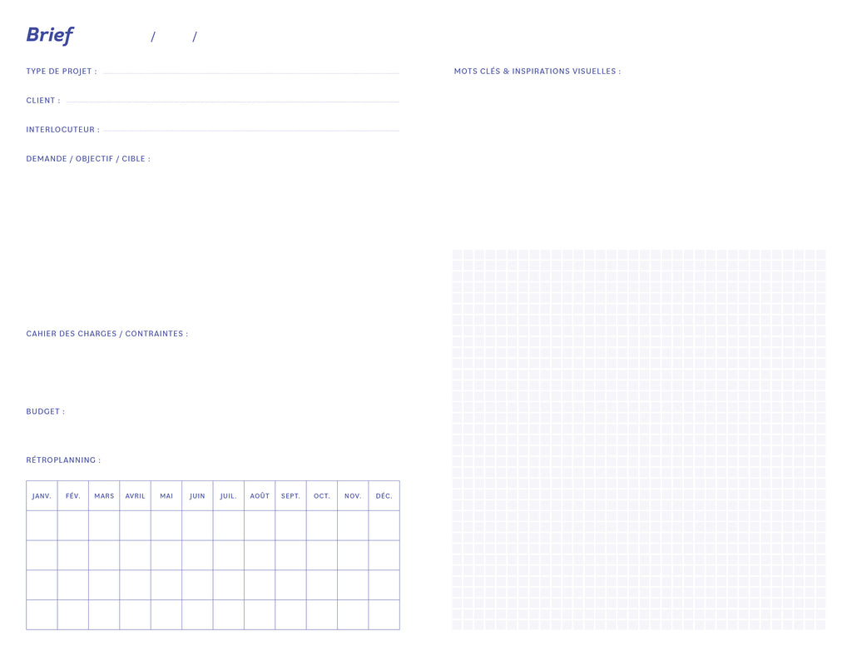Image resolution: width=852 pixels, height=656 pixels.
Task: Click the Demande / Objectif / Cible label
Action: click(88, 159)
